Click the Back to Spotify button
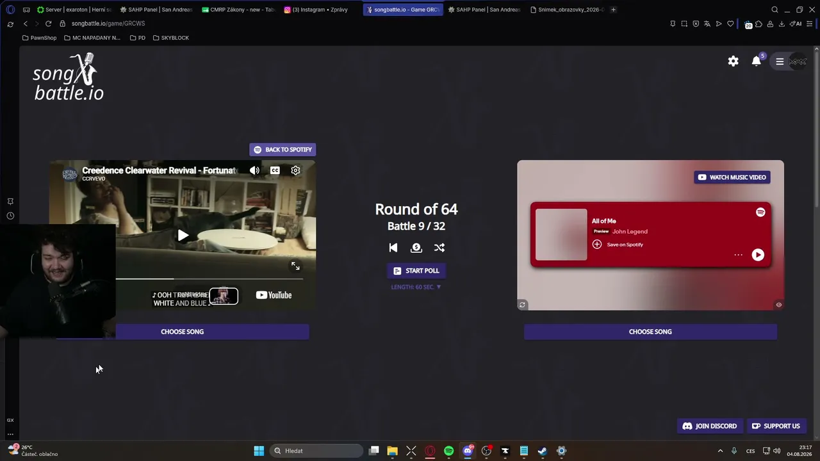 [283, 150]
